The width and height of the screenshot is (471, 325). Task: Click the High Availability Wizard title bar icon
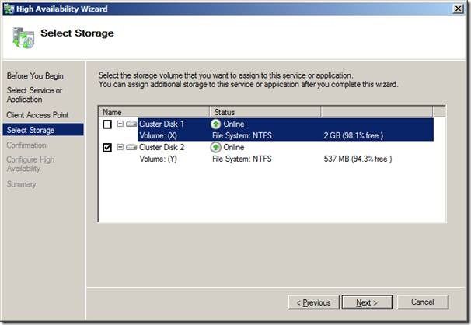[9, 9]
